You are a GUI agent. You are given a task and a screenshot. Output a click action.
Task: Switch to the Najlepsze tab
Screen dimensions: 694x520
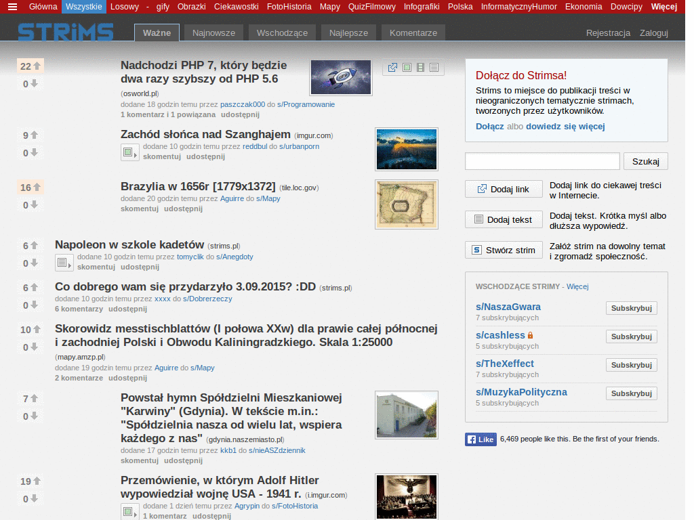pyautogui.click(x=348, y=32)
